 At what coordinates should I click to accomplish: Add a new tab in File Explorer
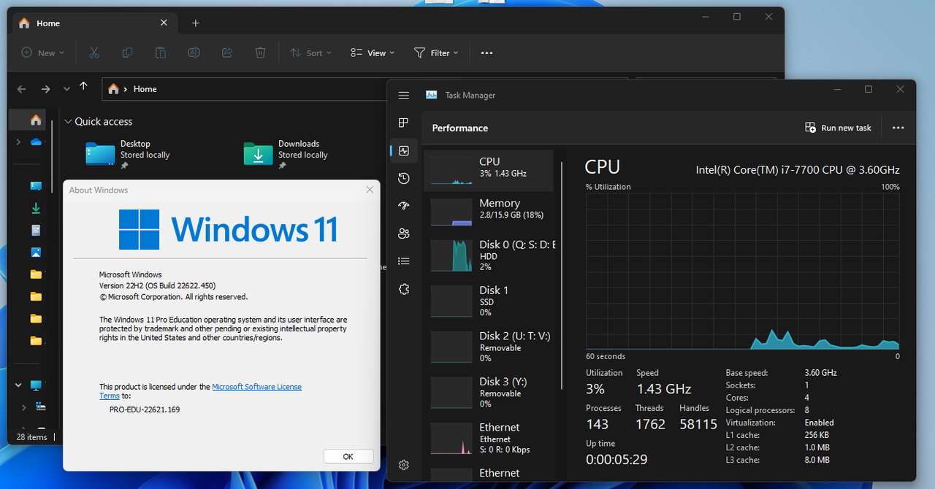196,23
